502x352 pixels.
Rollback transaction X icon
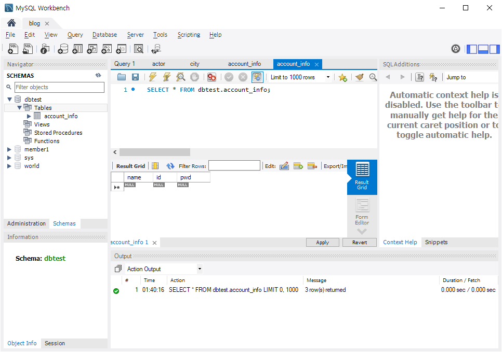243,77
